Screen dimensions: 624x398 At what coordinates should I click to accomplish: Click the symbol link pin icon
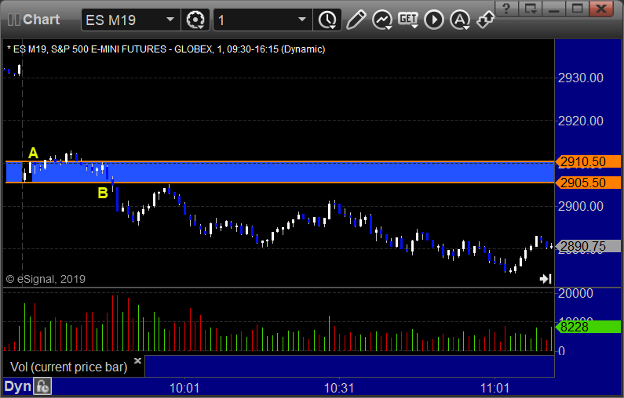pyautogui.click(x=486, y=20)
